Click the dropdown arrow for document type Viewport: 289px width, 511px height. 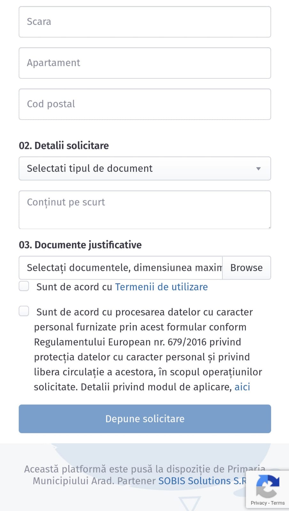[258, 169]
